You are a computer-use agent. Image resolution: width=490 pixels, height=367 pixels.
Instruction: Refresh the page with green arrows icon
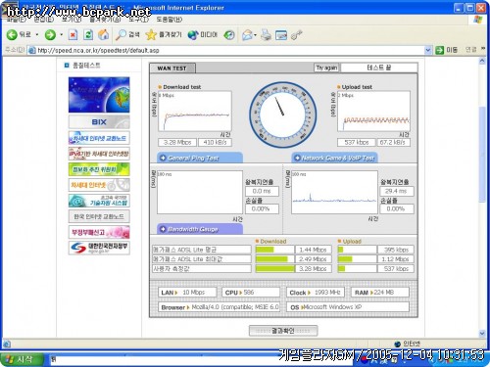[88, 34]
